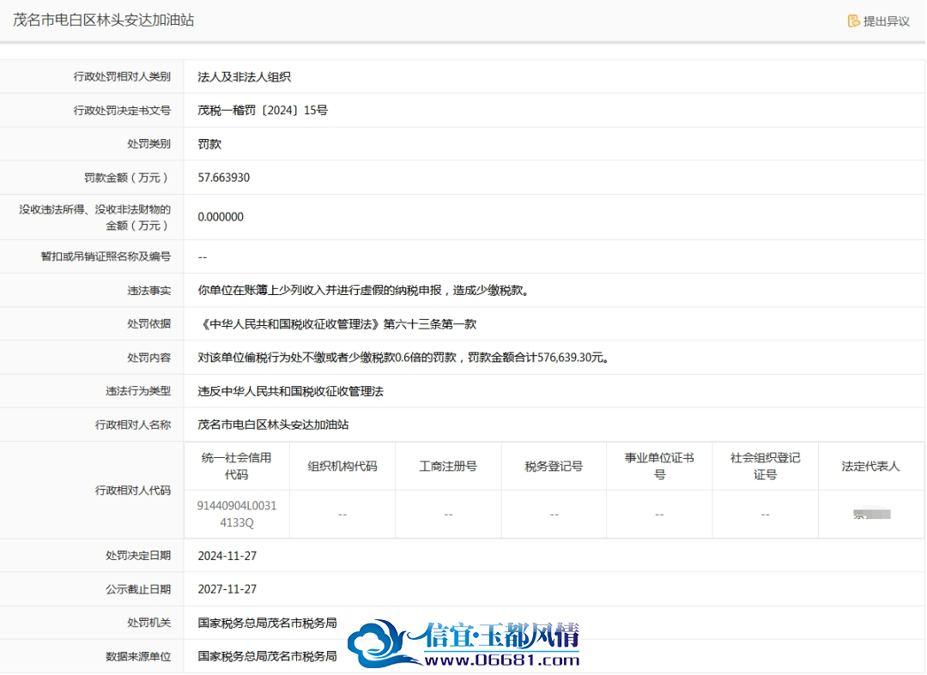The width and height of the screenshot is (927, 675).
Task: Click the 事业单位证书号 column header
Action: point(659,466)
